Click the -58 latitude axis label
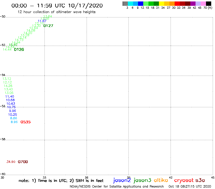Viewport: 215px width, 189px height. point(3,139)
